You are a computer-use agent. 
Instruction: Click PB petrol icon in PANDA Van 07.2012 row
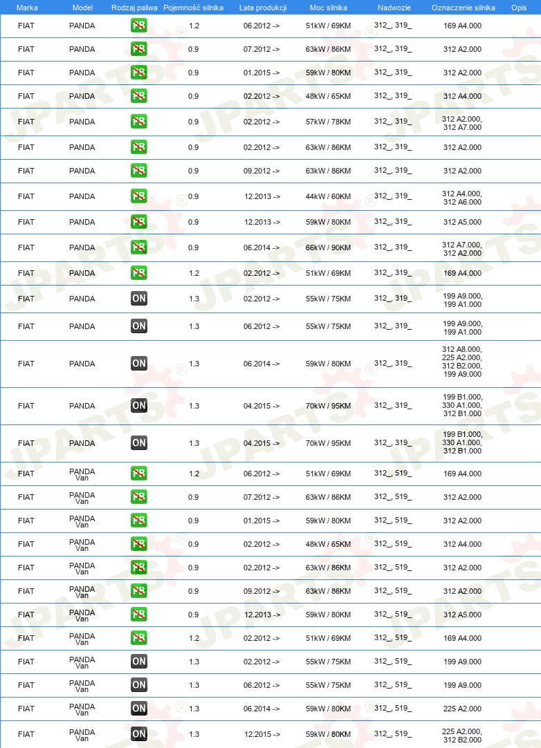point(138,497)
